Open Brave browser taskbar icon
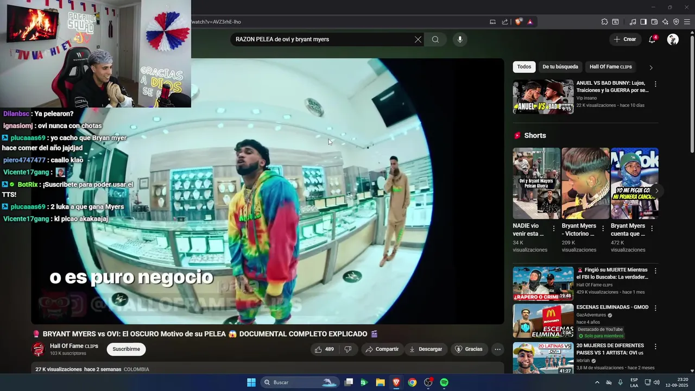 point(396,382)
